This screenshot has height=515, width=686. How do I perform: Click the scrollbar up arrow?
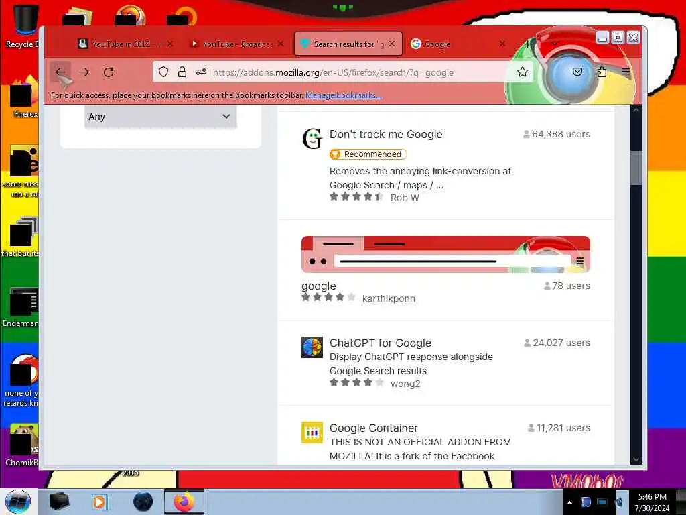point(636,111)
